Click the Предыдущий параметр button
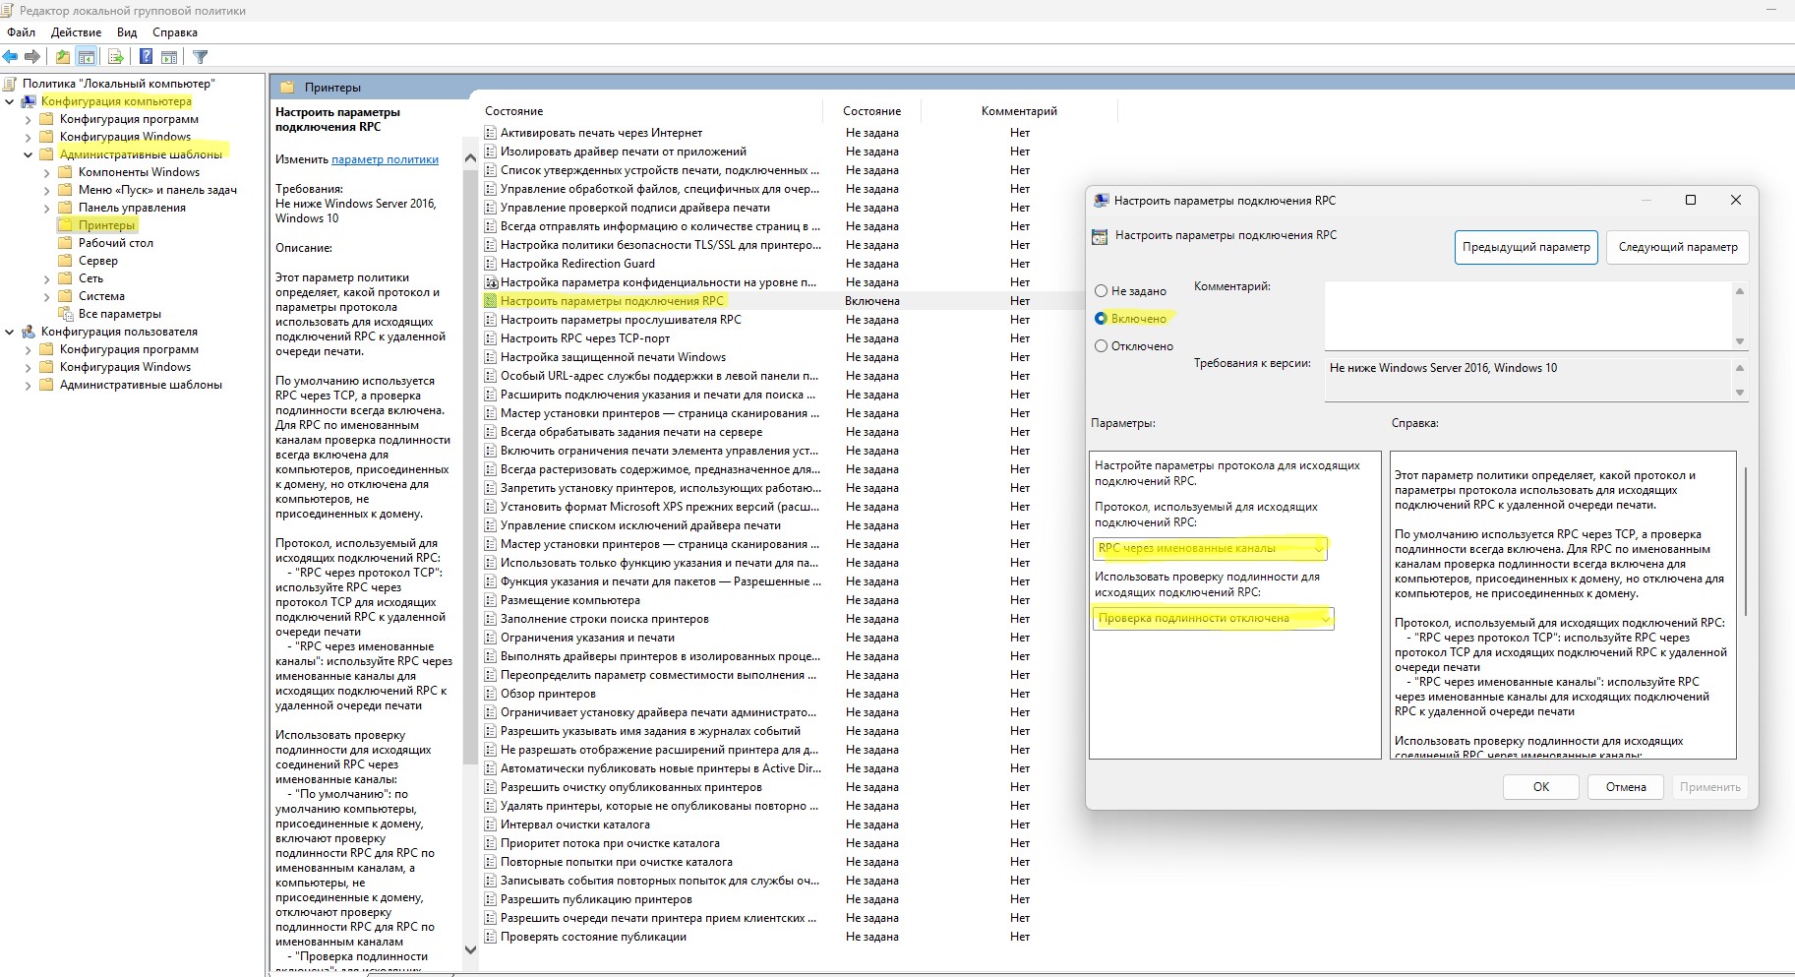This screenshot has height=977, width=1795. coord(1526,247)
